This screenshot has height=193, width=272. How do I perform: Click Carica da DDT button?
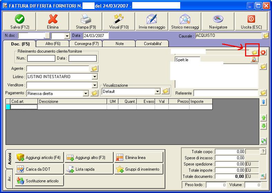[x=39, y=169]
